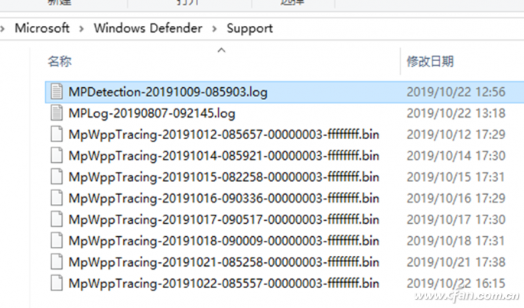This screenshot has width=524, height=308.
Task: Navigate to the Microsoft breadcrumb folder
Action: point(42,28)
